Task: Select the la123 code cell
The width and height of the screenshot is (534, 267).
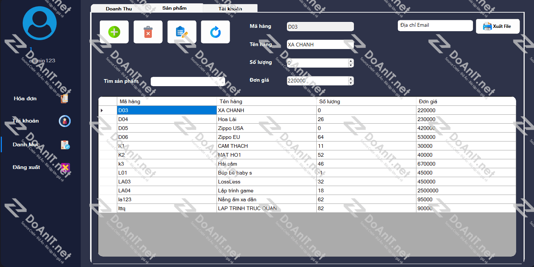Action: point(167,199)
